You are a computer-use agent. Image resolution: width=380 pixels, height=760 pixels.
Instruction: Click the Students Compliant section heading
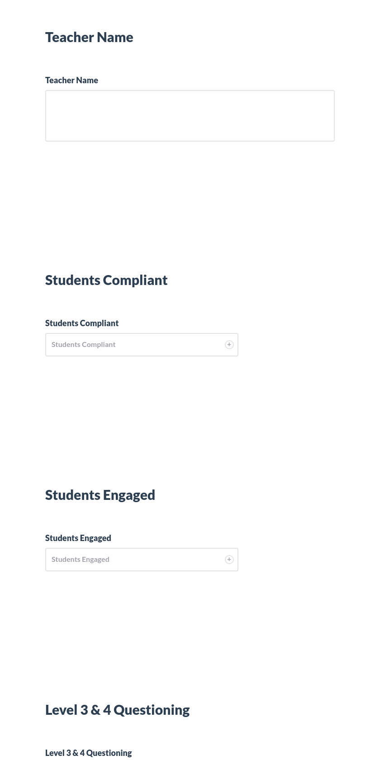point(106,280)
